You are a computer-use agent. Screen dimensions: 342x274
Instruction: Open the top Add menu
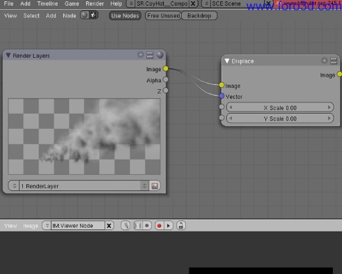25,3
